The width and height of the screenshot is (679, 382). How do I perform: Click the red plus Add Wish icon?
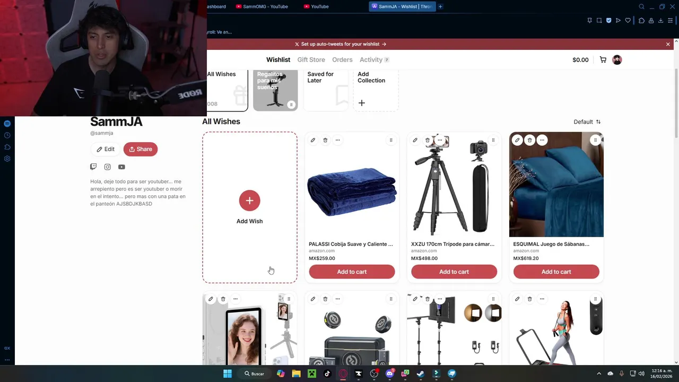249,201
